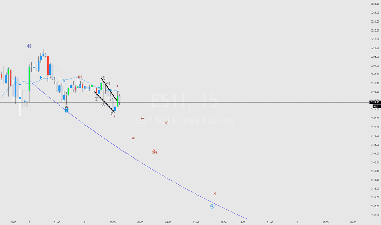Click the 3212.00 price axis label

[375, 48]
